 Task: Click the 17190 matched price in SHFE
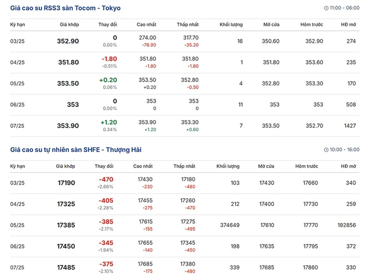click(x=66, y=183)
